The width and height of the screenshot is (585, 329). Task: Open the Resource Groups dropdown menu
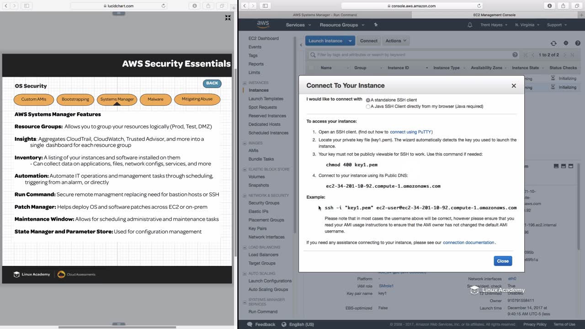(342, 25)
